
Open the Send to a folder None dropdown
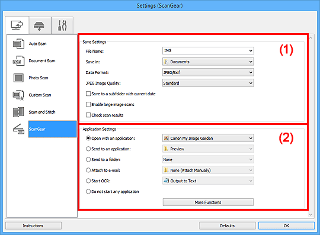pos(208,159)
